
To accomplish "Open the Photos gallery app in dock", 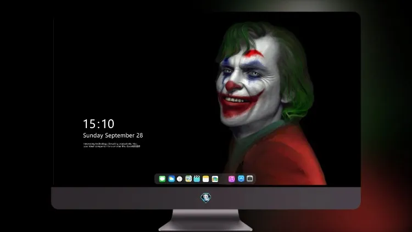I will coord(215,179).
